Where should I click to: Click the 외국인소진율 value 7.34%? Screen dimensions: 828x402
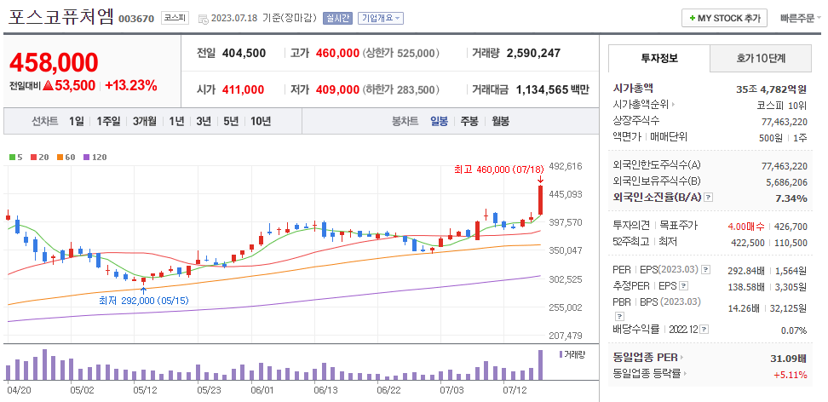[x=792, y=198]
